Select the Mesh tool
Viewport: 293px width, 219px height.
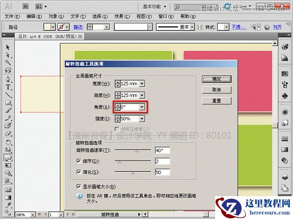[8, 190]
